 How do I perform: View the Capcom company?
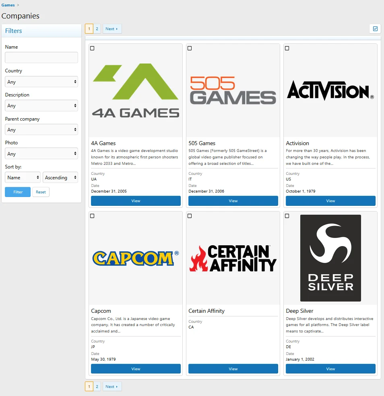click(136, 369)
